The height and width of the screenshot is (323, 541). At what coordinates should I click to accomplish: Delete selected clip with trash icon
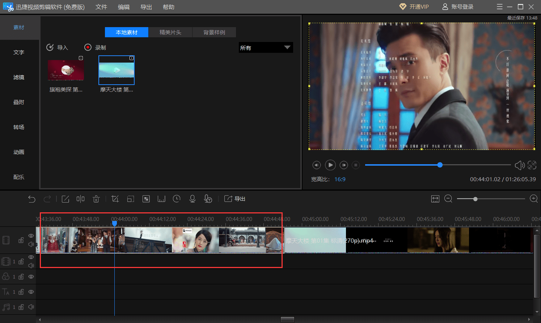coord(96,199)
